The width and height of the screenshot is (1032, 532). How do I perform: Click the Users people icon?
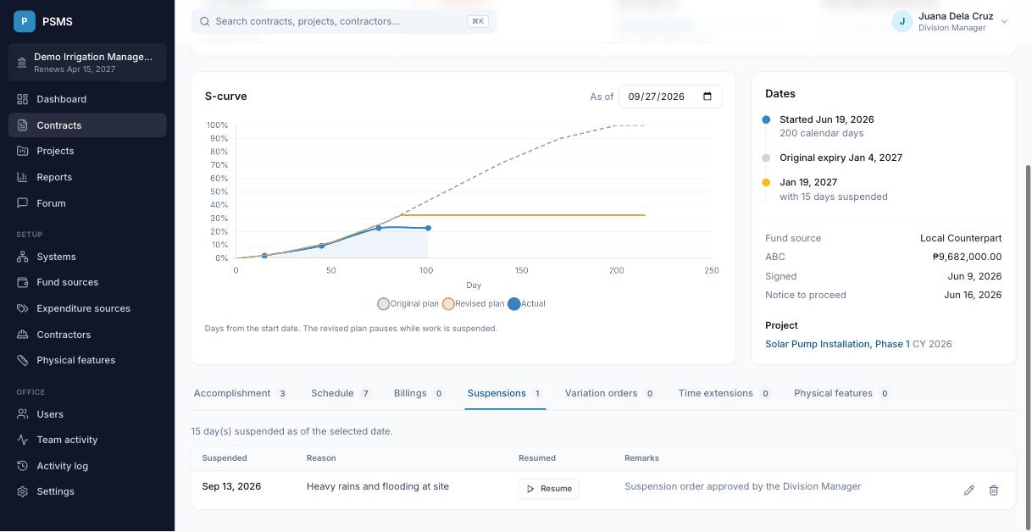(x=23, y=414)
